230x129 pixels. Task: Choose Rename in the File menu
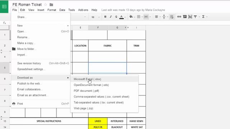[41, 37]
